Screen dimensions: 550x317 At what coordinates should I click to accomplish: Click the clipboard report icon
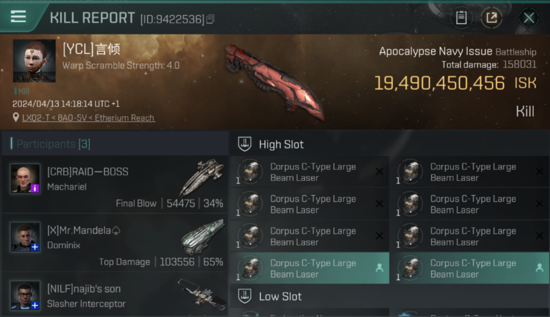[461, 18]
